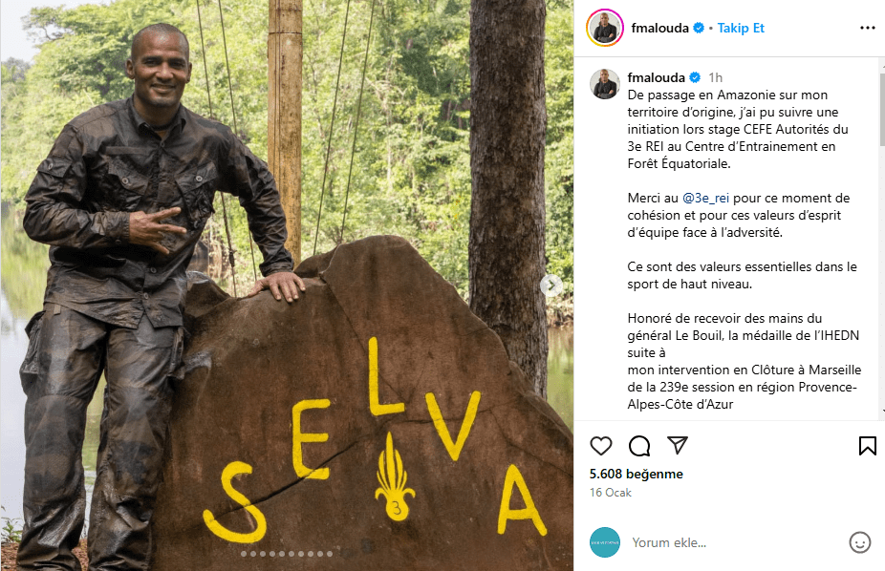Screen dimensions: 885x571
Task: Open comments via the speech bubble icon
Action: [639, 446]
